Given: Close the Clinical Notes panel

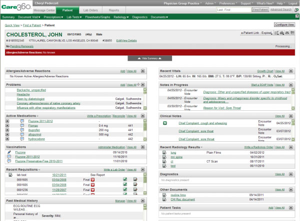Looking at the screenshot, I should [291, 116].
